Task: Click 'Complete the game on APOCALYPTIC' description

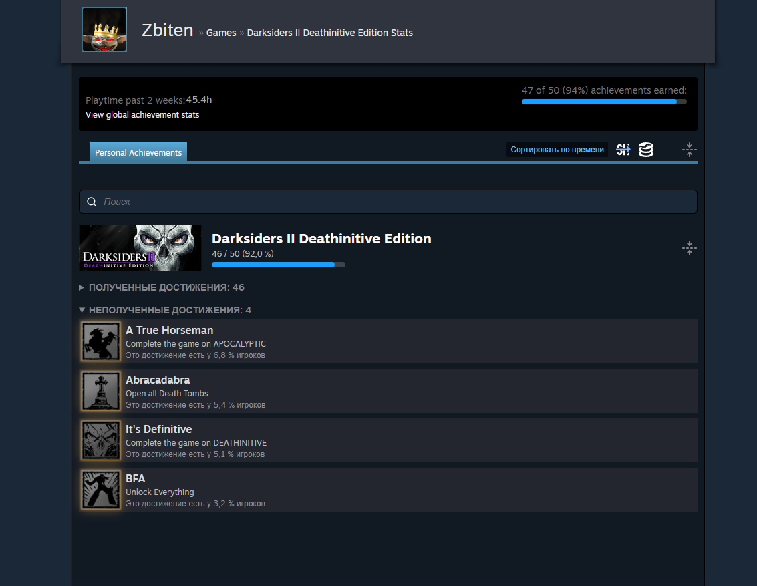Action: (x=196, y=344)
